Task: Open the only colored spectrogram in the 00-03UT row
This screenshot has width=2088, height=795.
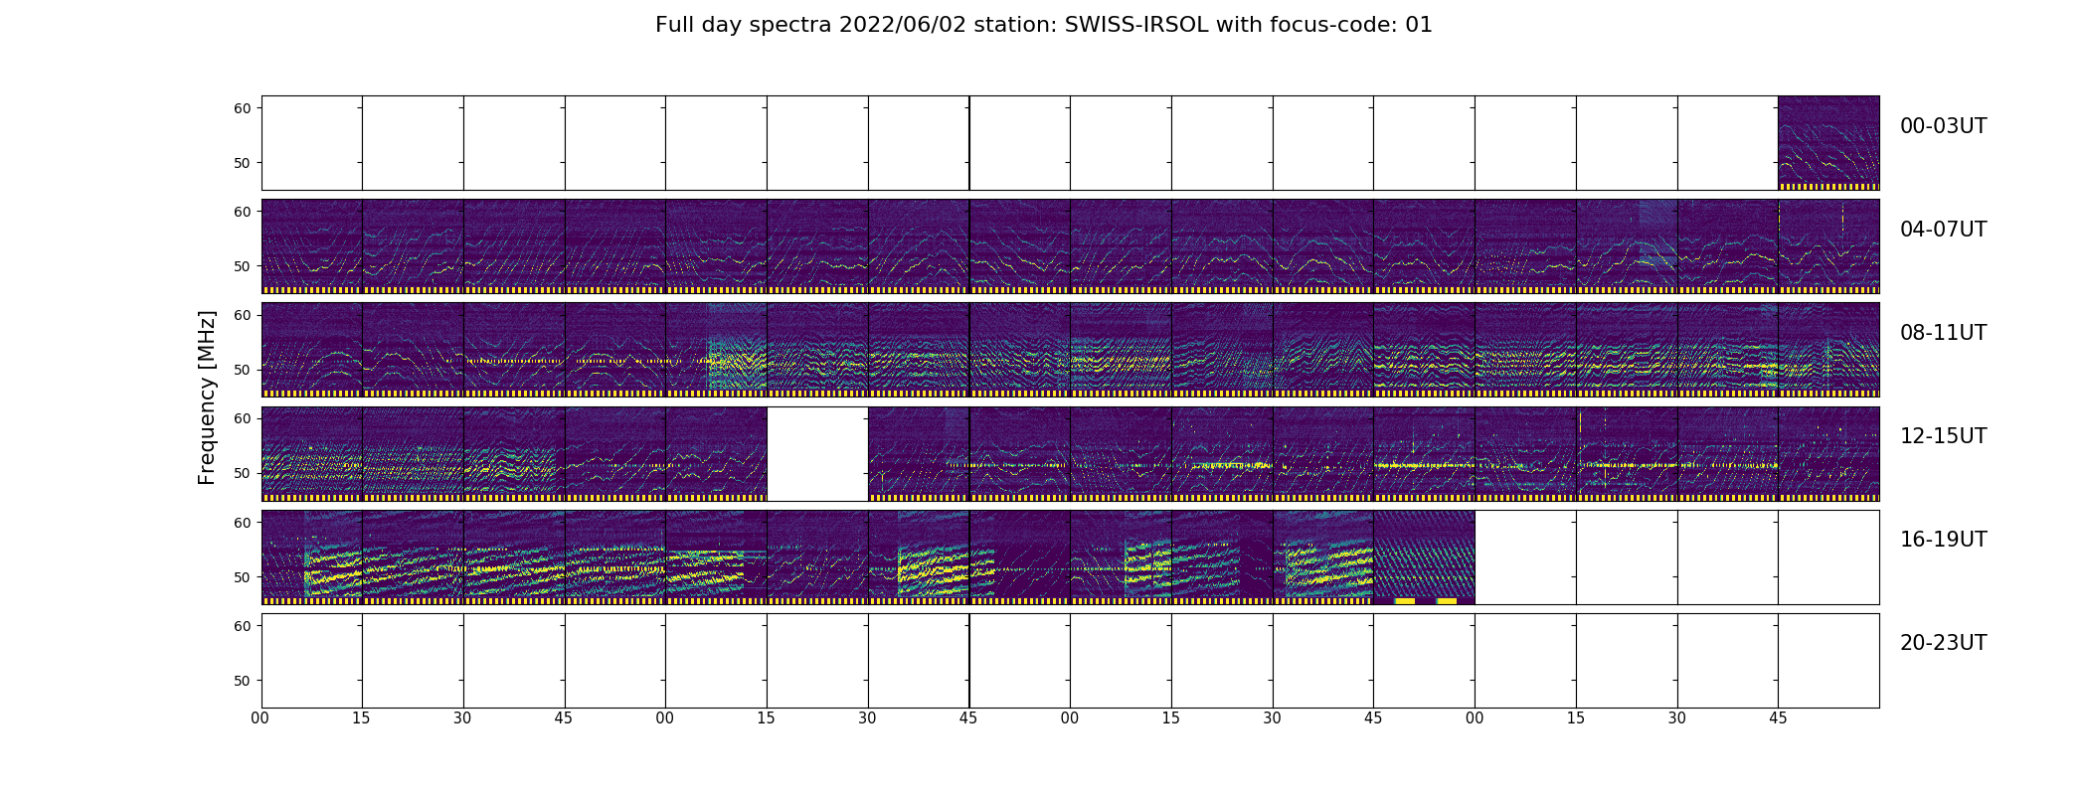Action: click(x=1828, y=143)
